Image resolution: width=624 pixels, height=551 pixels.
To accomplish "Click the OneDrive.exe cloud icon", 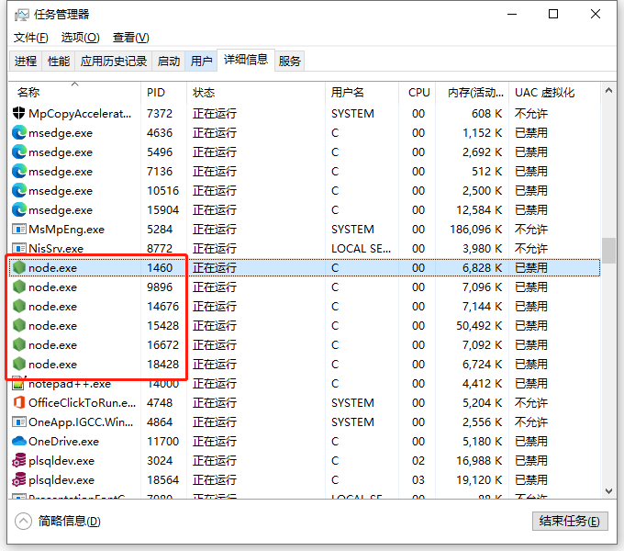I will pos(19,442).
